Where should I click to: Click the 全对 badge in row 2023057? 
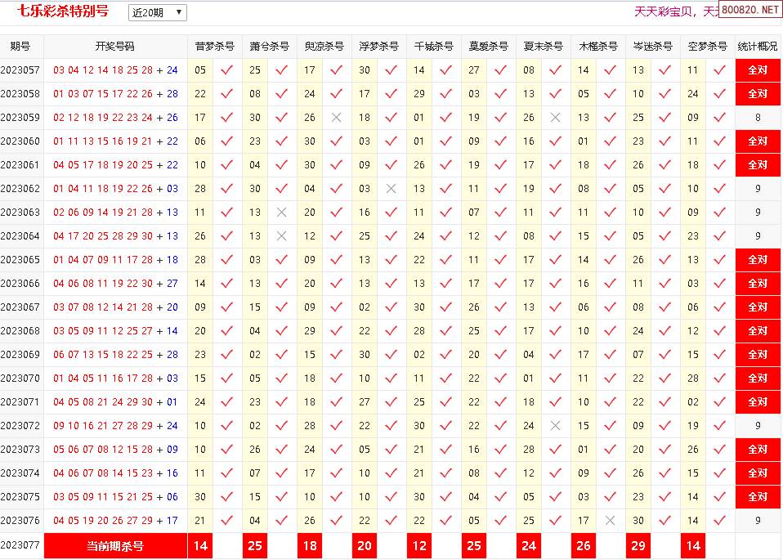pyautogui.click(x=758, y=70)
